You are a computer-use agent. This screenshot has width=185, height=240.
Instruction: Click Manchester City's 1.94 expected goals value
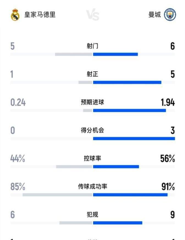[x=168, y=103]
